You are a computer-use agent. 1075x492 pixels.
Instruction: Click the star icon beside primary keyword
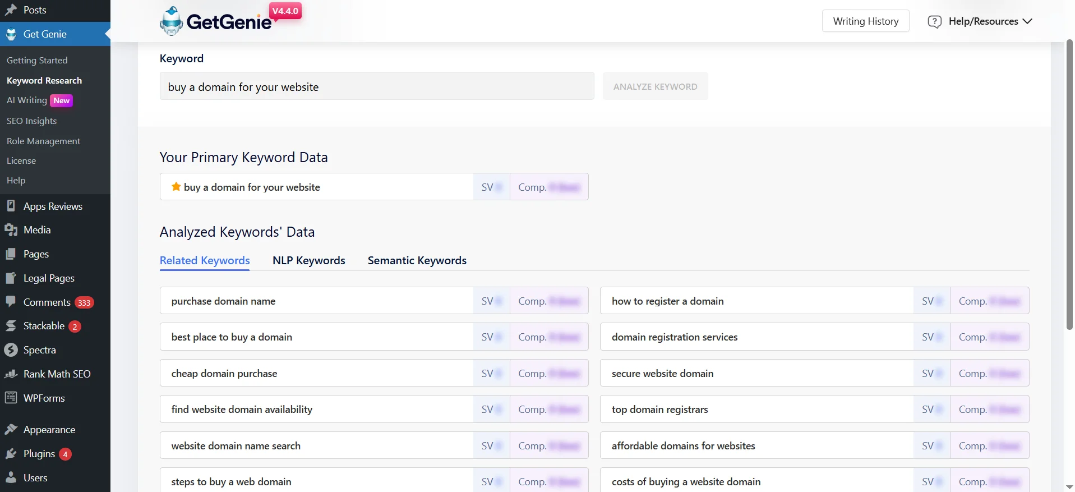point(176,187)
